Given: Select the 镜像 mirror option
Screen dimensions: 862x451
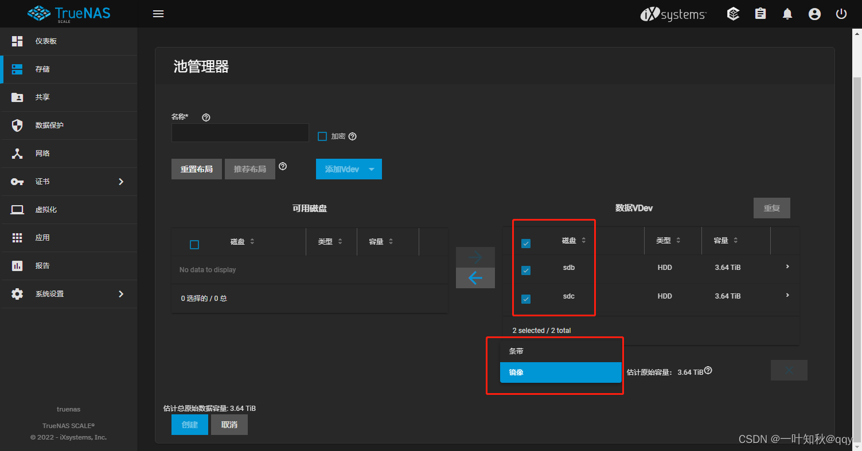Looking at the screenshot, I should pyautogui.click(x=561, y=372).
